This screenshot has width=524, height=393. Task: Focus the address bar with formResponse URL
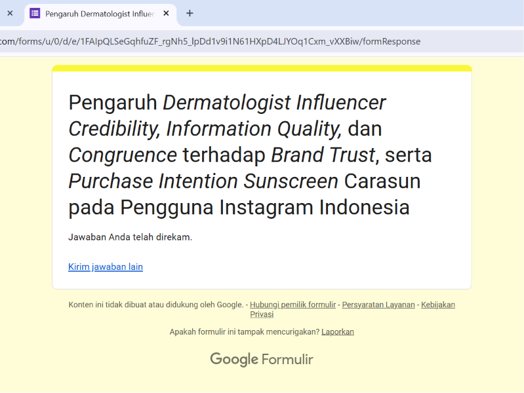click(261, 41)
